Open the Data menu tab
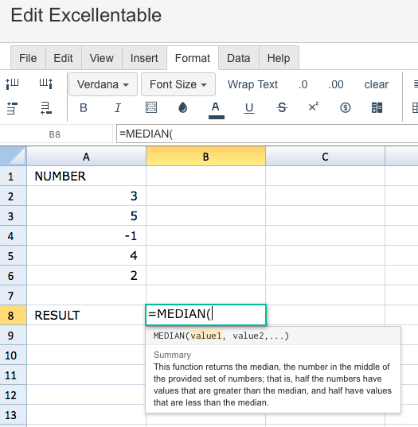Viewport: 418px width, 427px height. coord(239,58)
